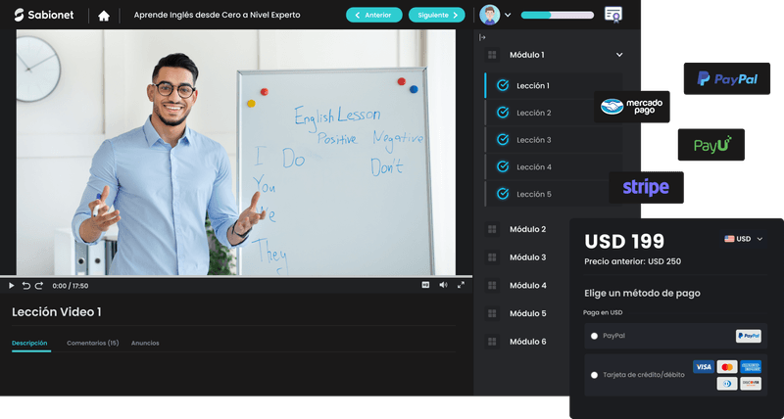Click the Mercado Pago logo card
Image resolution: width=784 pixels, height=419 pixels.
click(632, 107)
